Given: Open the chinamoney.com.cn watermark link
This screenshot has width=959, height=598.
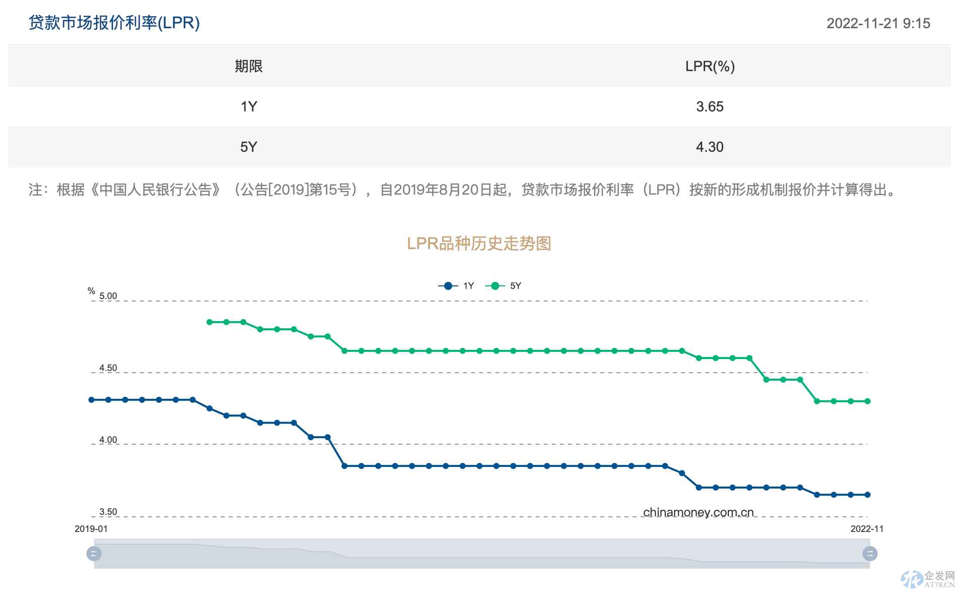Looking at the screenshot, I should (698, 511).
